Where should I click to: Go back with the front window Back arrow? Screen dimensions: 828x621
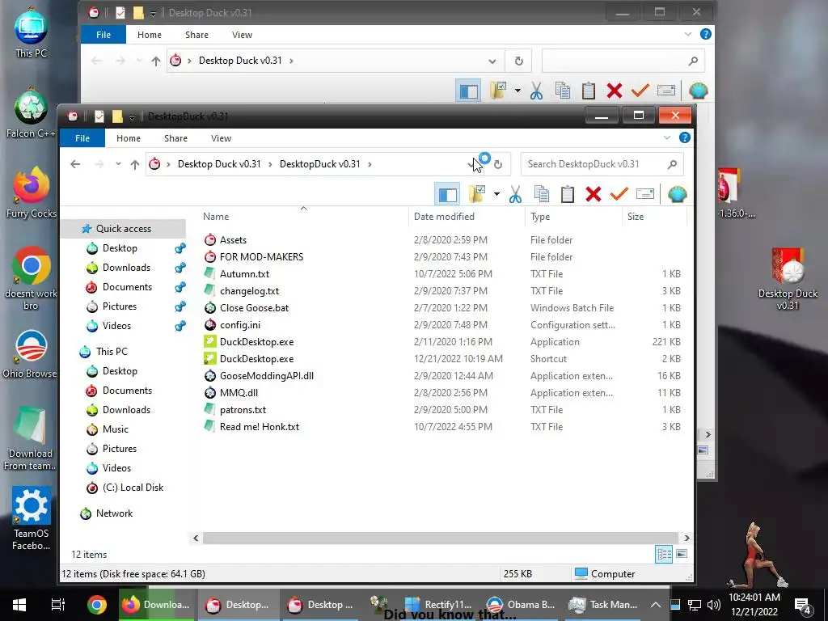click(75, 164)
